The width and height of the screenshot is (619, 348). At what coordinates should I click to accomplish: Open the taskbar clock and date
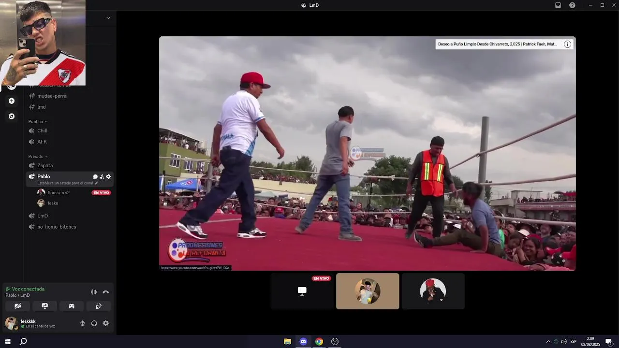590,341
